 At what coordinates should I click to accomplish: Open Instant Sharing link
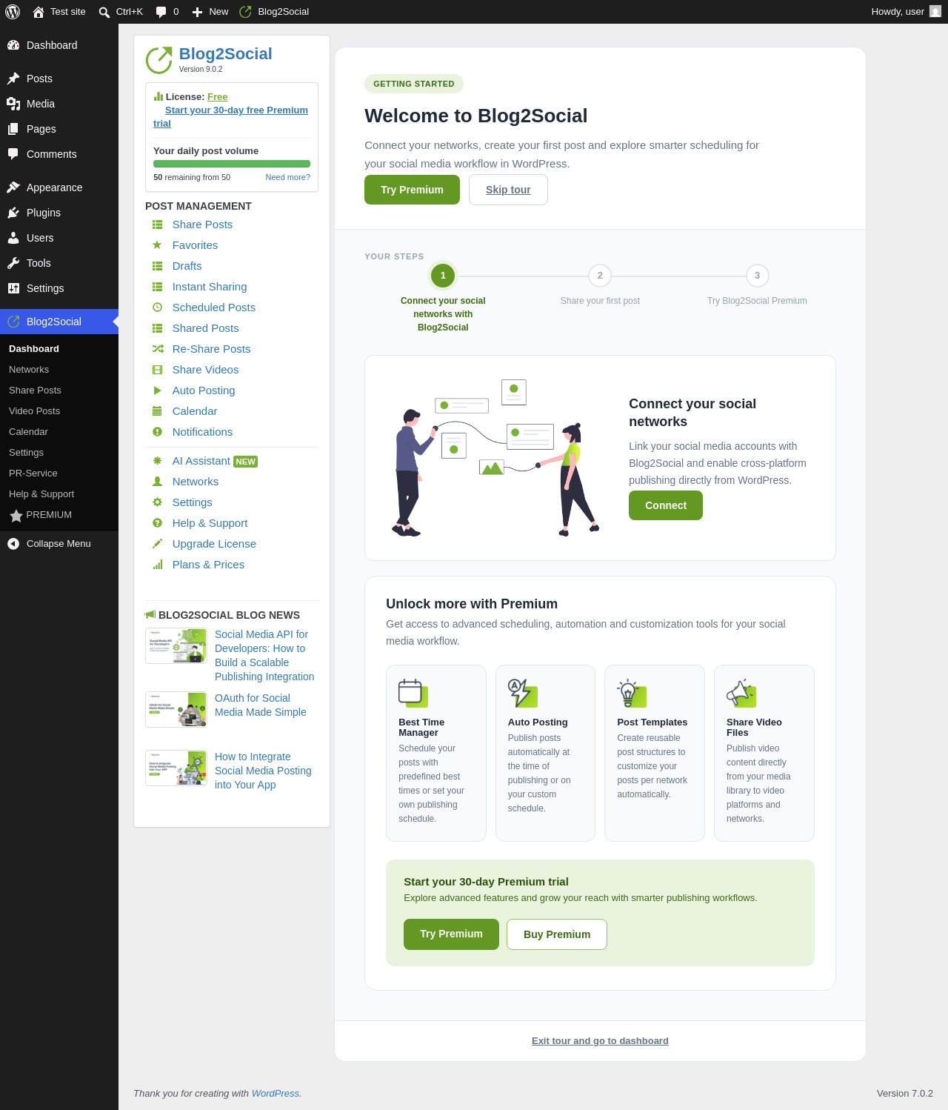[210, 287]
